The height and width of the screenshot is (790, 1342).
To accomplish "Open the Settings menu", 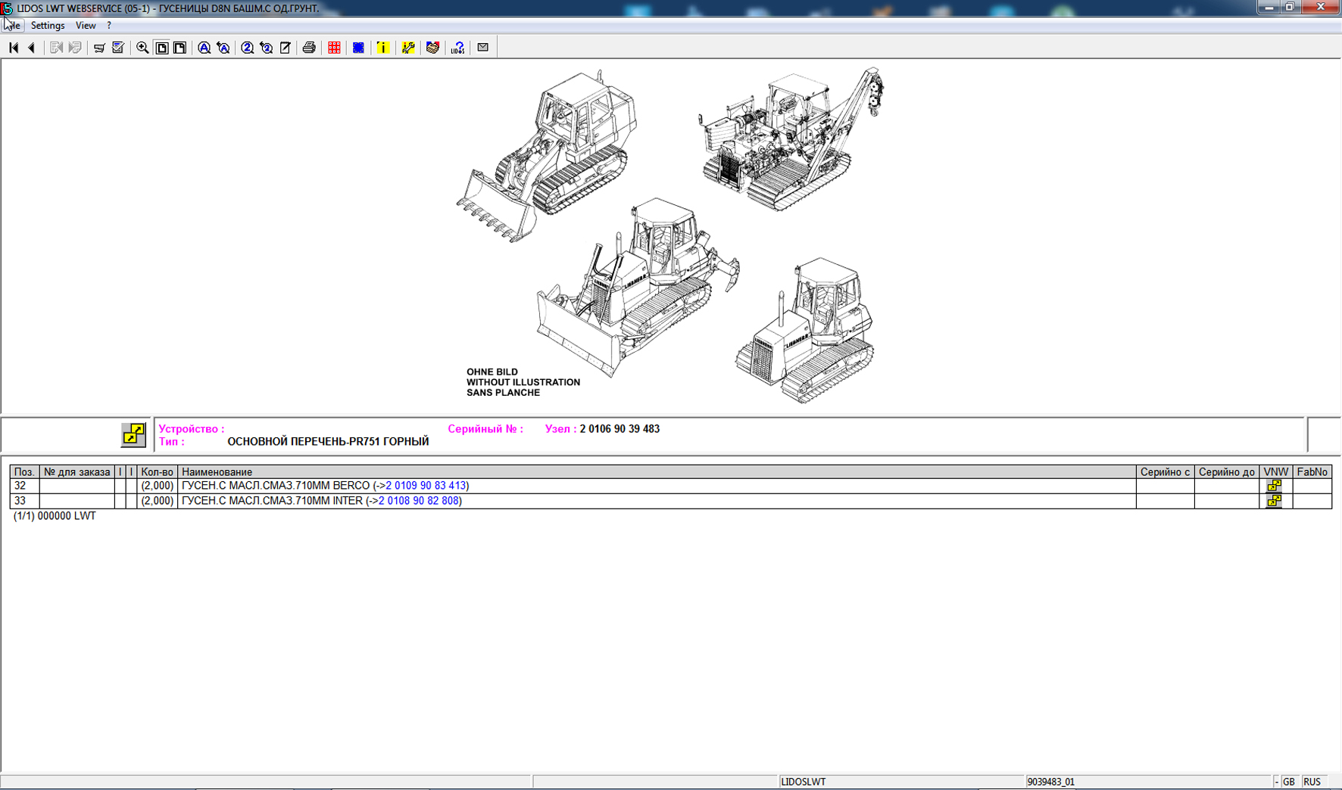I will tap(48, 26).
